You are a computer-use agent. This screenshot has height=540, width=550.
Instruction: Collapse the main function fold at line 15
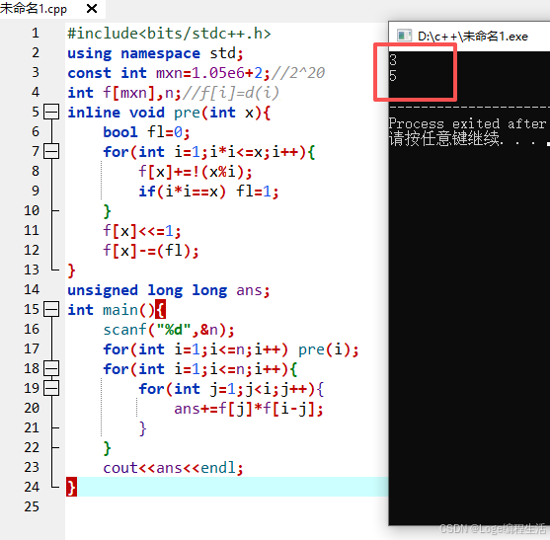(x=51, y=309)
